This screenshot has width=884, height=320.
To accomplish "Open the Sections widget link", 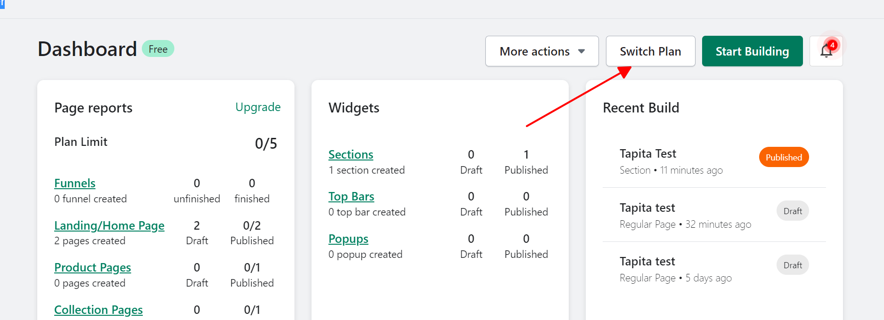I will pyautogui.click(x=351, y=154).
